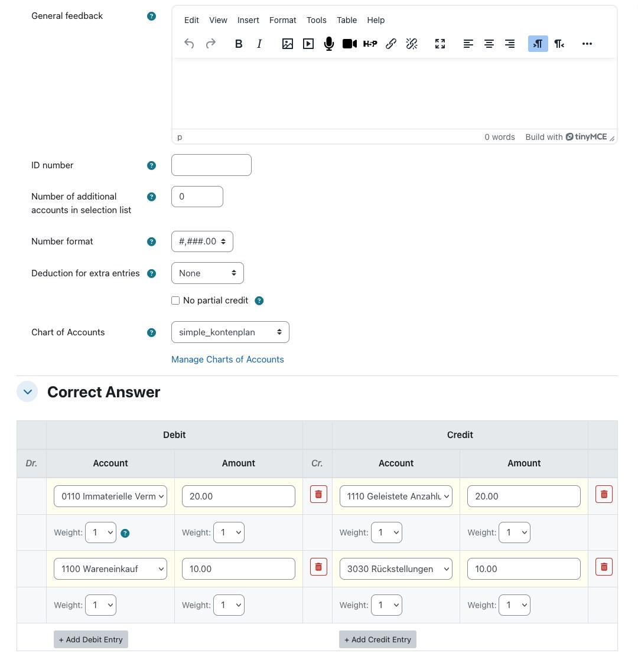Screen dimensions: 638x660
Task: Open Chart of Accounts dropdown
Action: (230, 332)
